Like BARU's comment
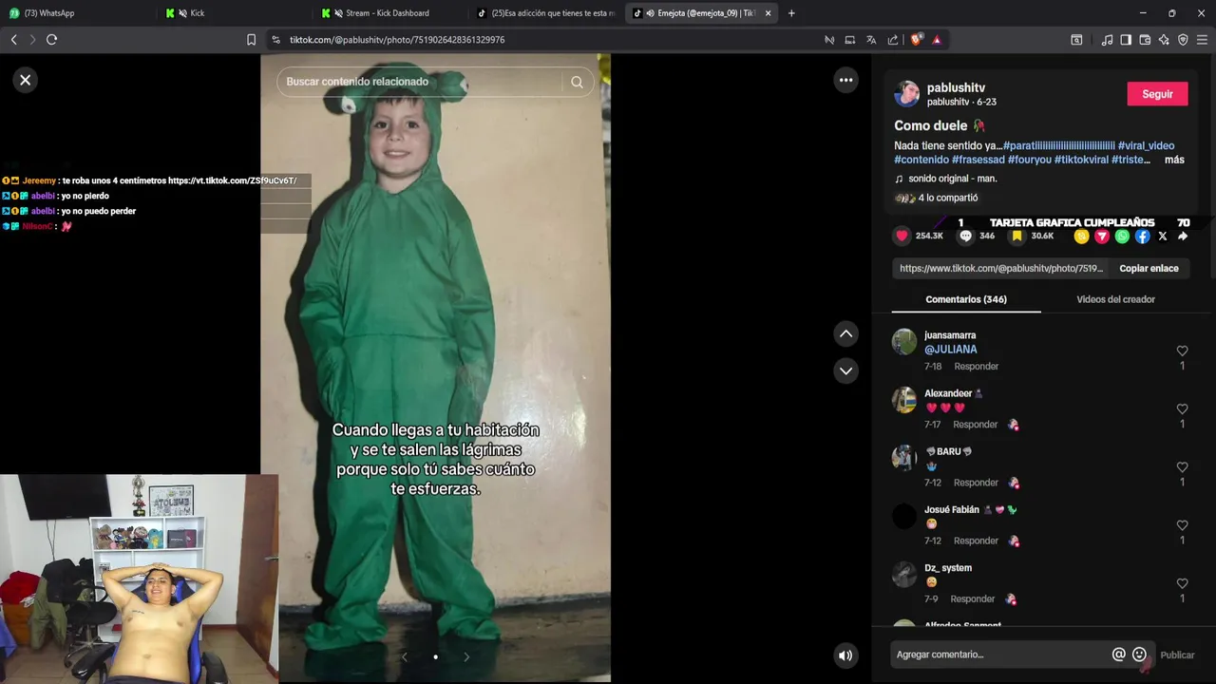The image size is (1216, 684). [x=1182, y=466]
